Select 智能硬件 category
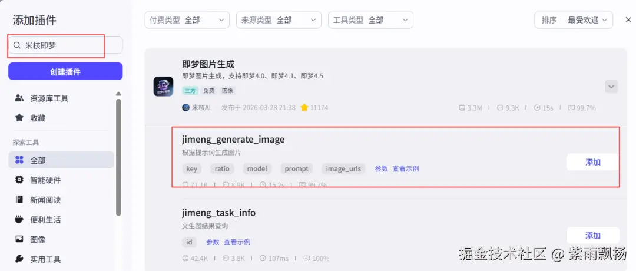Image resolution: width=636 pixels, height=271 pixels. 61,180
